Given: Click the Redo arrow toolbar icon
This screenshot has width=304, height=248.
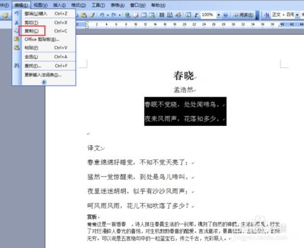Looking at the screenshot, I should click(x=114, y=15).
